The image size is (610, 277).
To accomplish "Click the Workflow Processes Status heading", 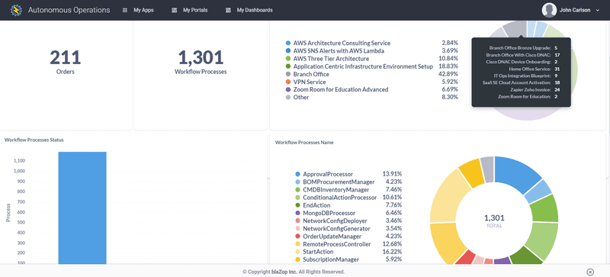I will click(x=34, y=140).
